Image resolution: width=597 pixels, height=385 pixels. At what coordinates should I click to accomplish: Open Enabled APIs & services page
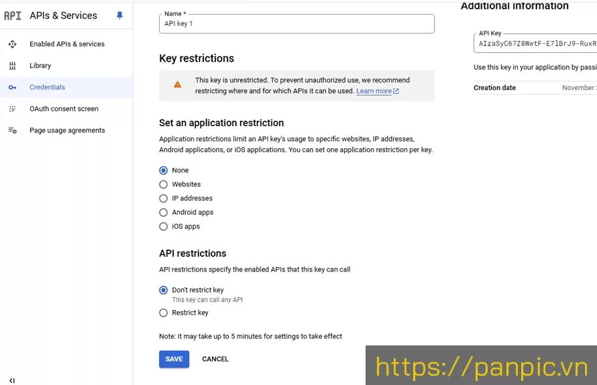pyautogui.click(x=66, y=44)
